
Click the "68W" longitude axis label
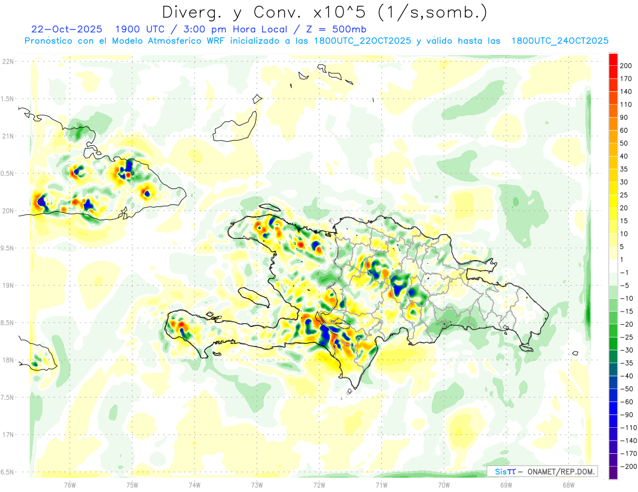point(568,485)
